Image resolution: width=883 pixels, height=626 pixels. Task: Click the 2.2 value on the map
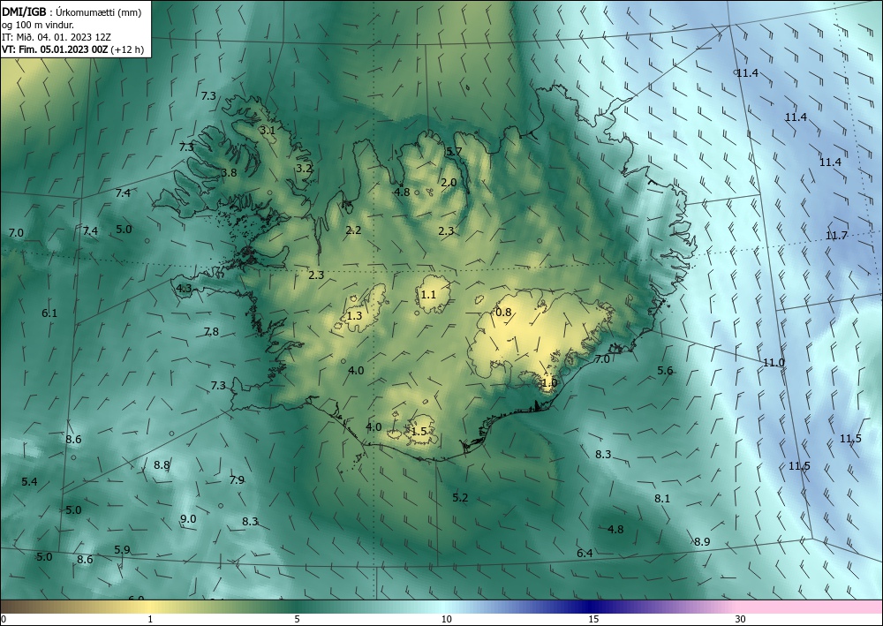point(353,230)
